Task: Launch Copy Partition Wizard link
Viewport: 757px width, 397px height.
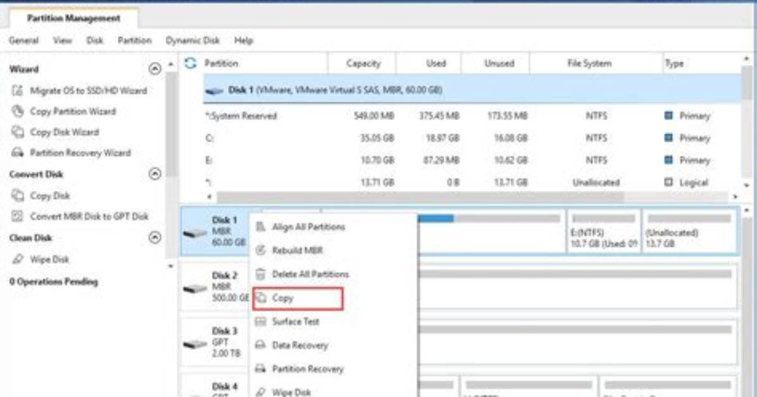Action: 73,111
